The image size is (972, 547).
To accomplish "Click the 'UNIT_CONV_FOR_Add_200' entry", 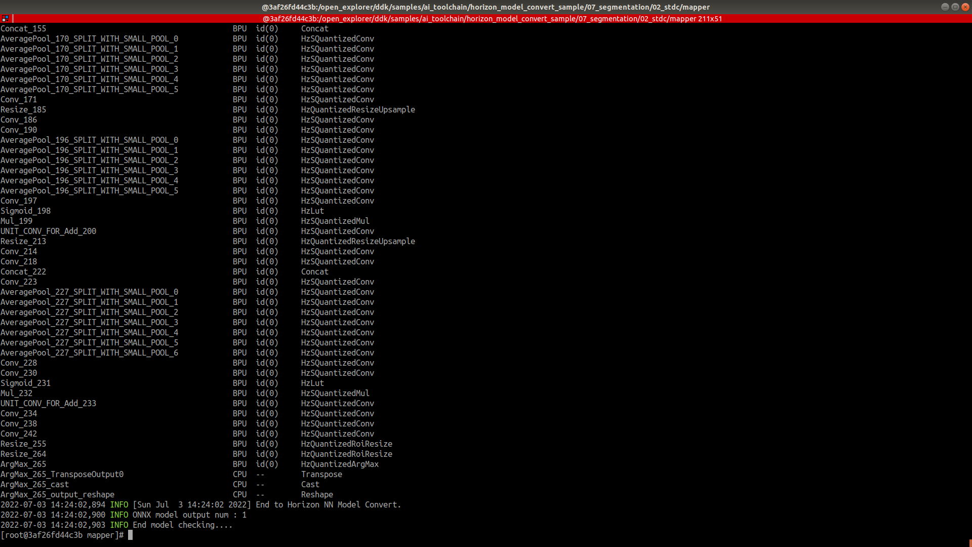I will tap(48, 231).
